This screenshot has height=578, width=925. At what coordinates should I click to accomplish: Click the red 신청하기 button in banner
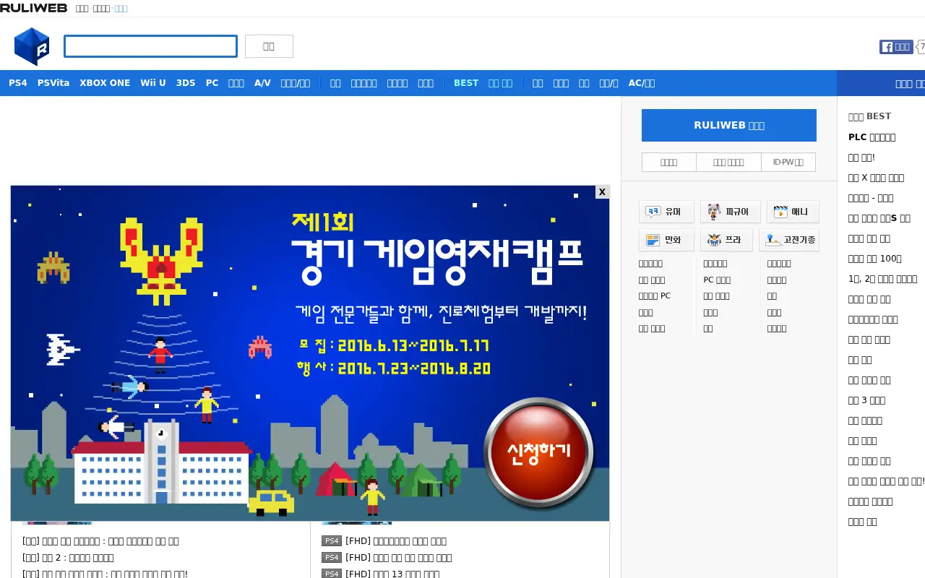click(539, 452)
